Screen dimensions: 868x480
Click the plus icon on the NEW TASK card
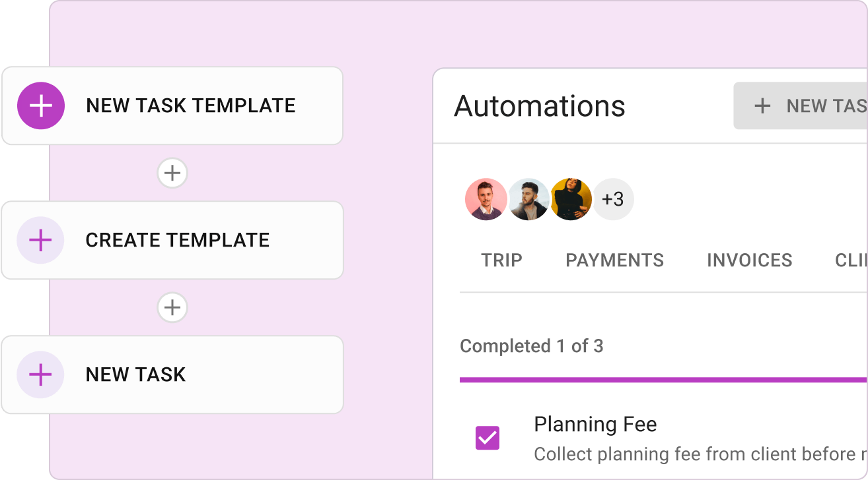pos(40,375)
